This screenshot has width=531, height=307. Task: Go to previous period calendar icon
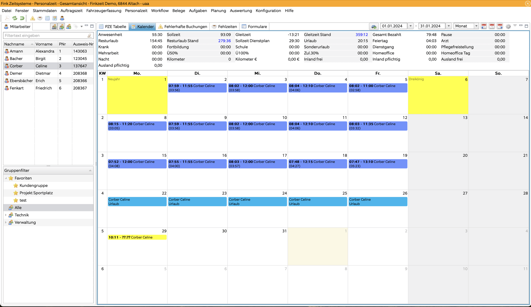pos(484,26)
